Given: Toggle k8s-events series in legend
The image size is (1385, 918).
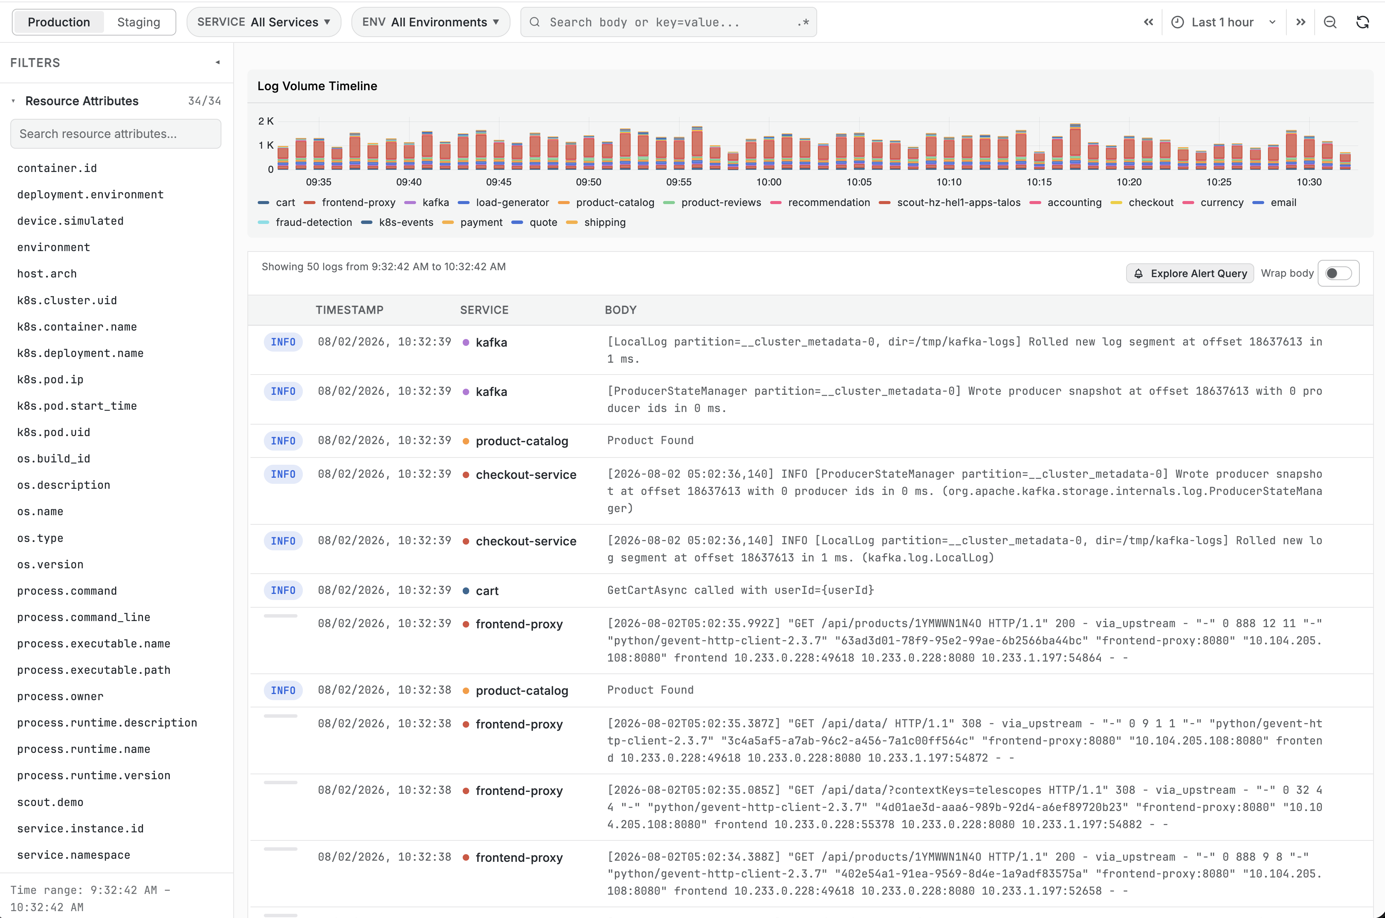Looking at the screenshot, I should [x=397, y=222].
